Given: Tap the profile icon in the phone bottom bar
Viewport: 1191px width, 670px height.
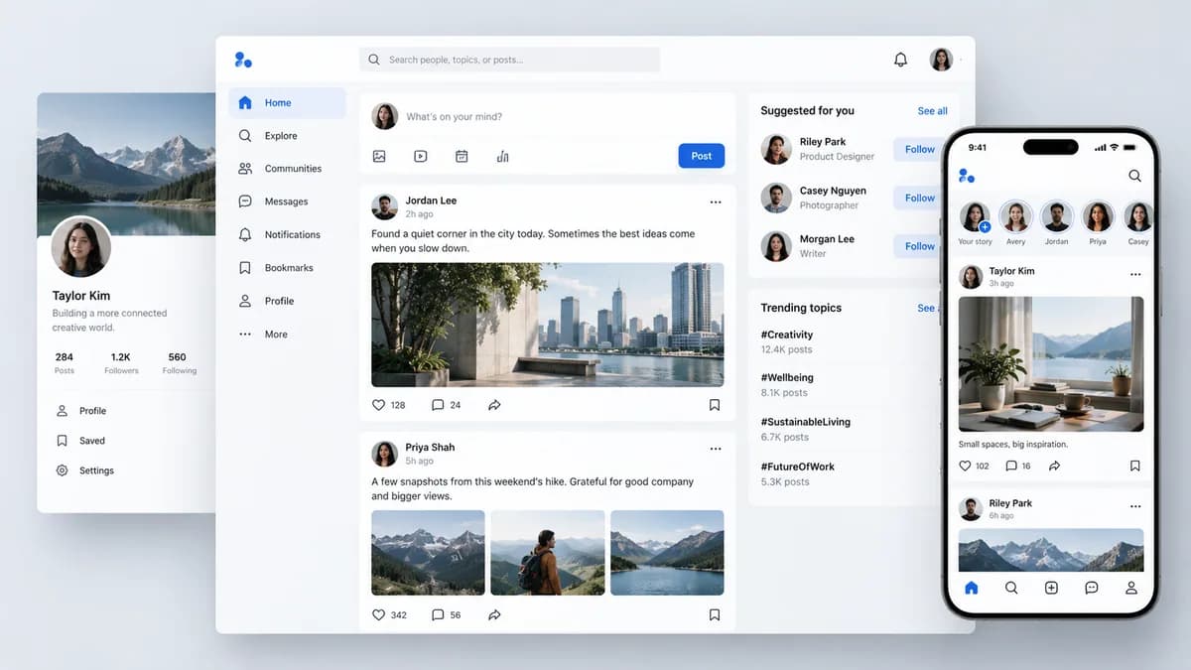Looking at the screenshot, I should coord(1131,588).
